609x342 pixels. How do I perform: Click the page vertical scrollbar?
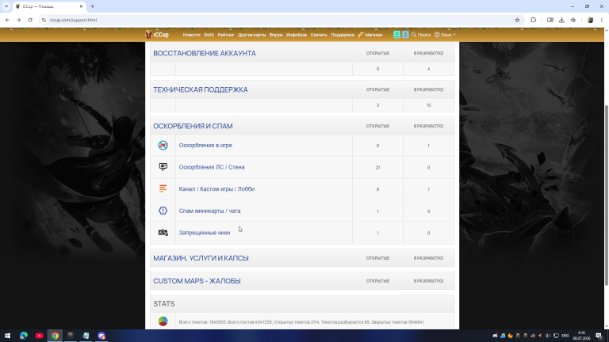tap(607, 196)
